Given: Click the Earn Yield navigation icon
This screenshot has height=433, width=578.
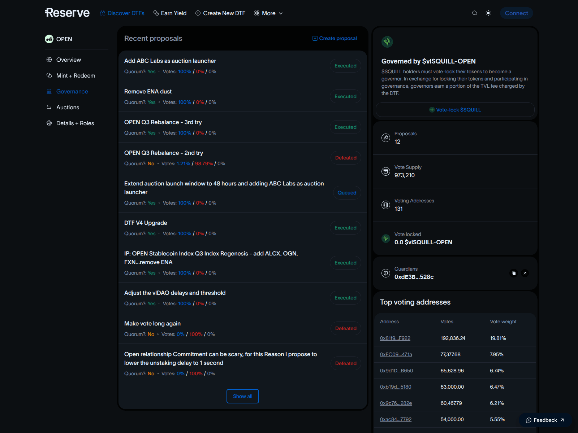Looking at the screenshot, I should 155,13.
